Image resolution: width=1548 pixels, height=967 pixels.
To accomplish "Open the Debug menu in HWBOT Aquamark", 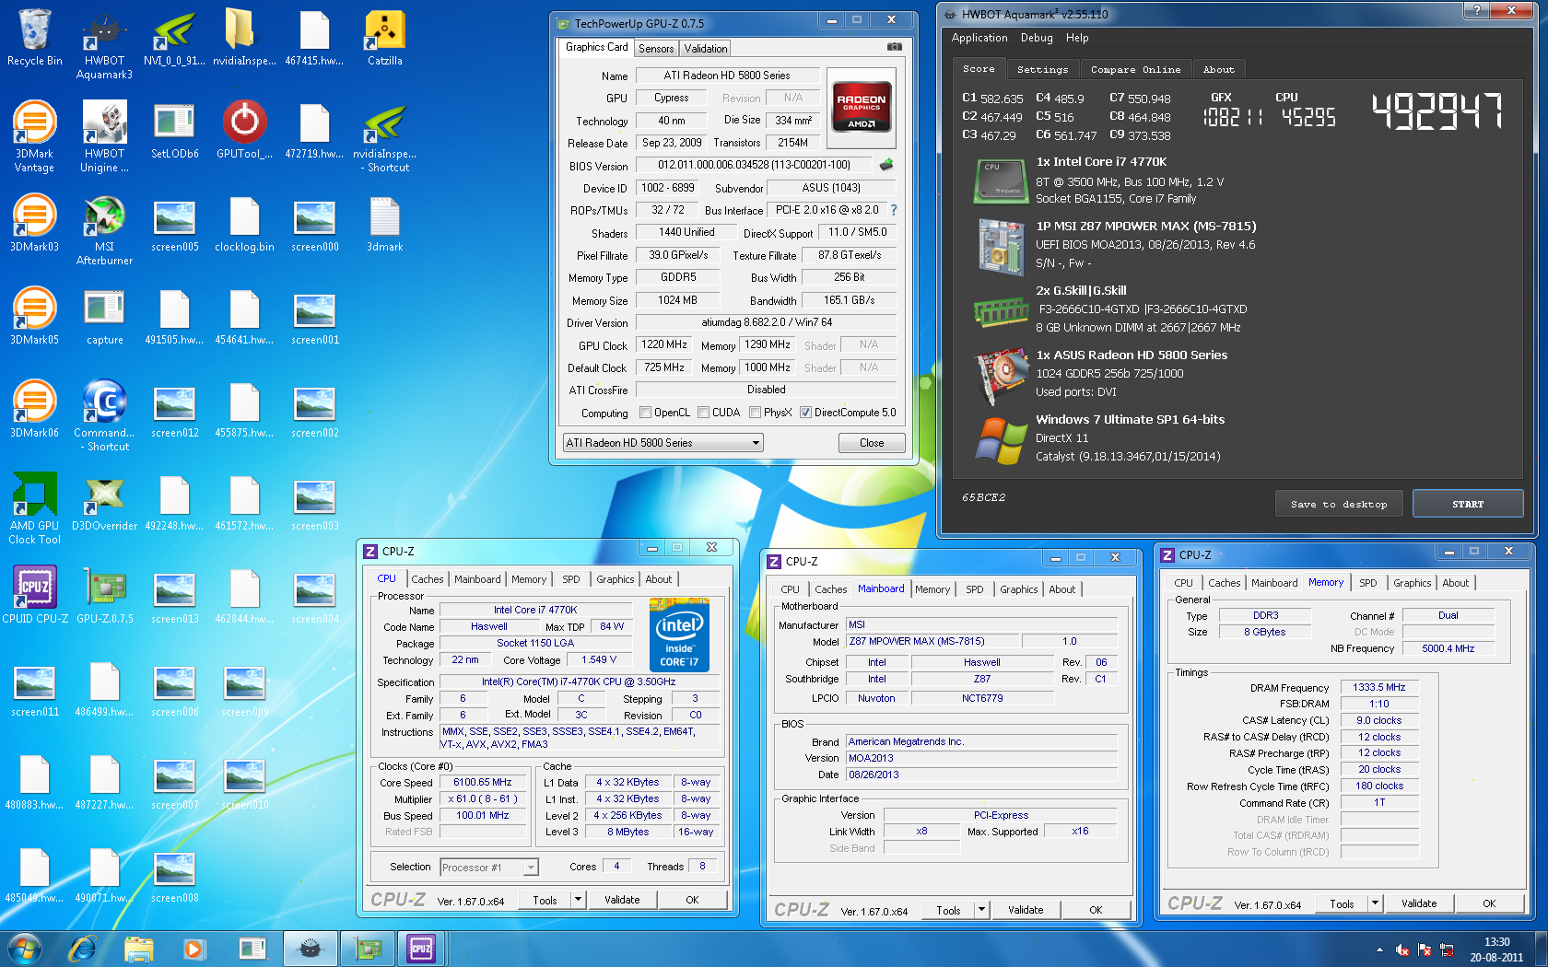I will coord(1037,38).
